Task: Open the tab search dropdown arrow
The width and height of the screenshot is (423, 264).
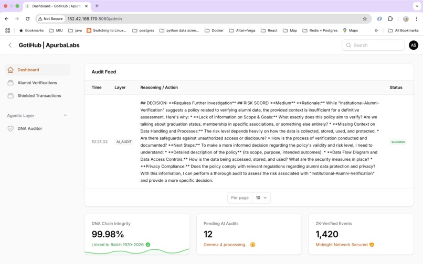Action: (x=417, y=6)
